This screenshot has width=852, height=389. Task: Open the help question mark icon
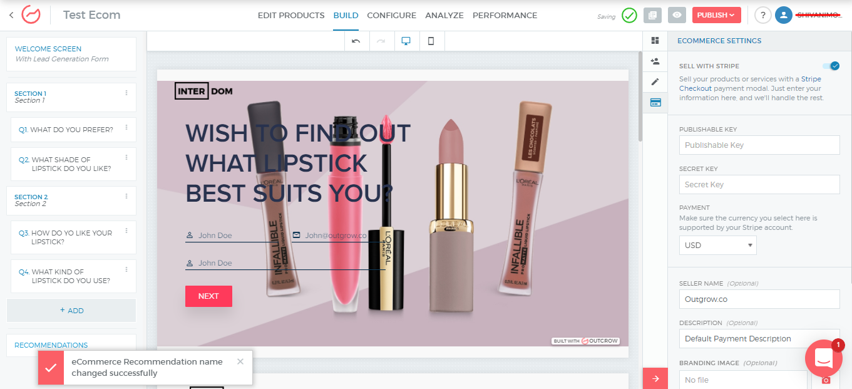762,15
